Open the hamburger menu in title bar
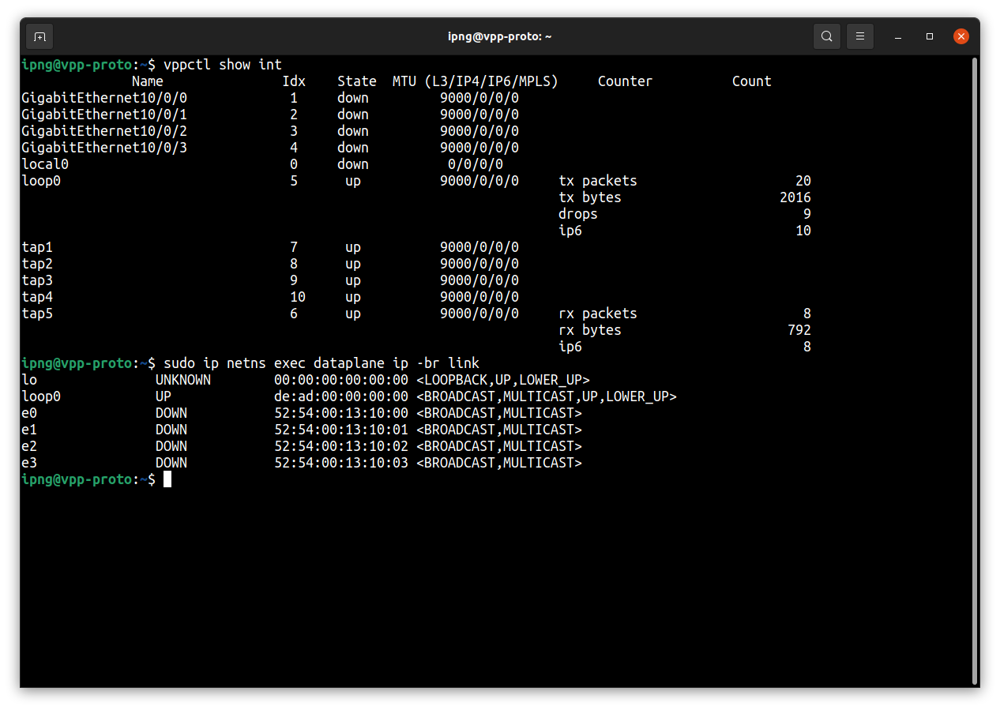The height and width of the screenshot is (710, 1000). 860,36
